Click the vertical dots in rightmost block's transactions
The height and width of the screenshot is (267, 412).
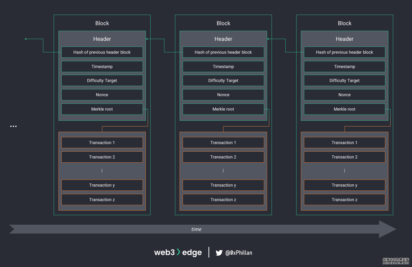344,171
